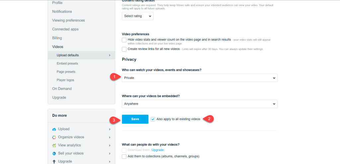Click the Sell your videos icon
Viewport: 340px width, 164px height.
coord(54,153)
